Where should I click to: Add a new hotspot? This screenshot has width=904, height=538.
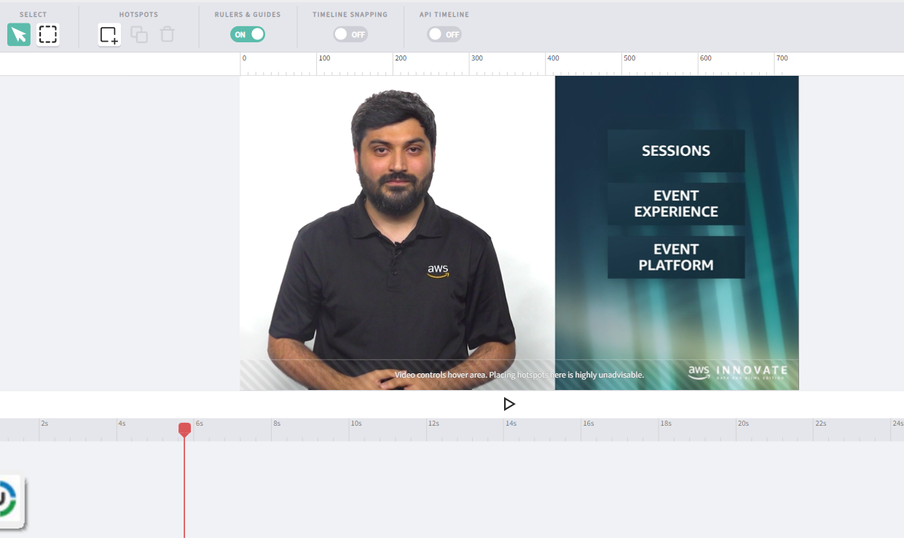click(x=109, y=34)
